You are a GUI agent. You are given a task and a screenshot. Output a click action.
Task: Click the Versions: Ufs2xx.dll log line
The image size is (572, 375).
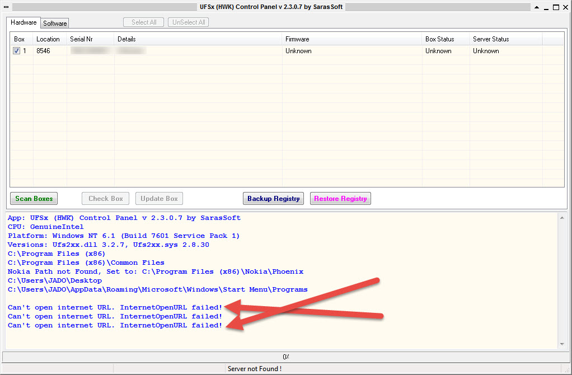pyautogui.click(x=109, y=245)
